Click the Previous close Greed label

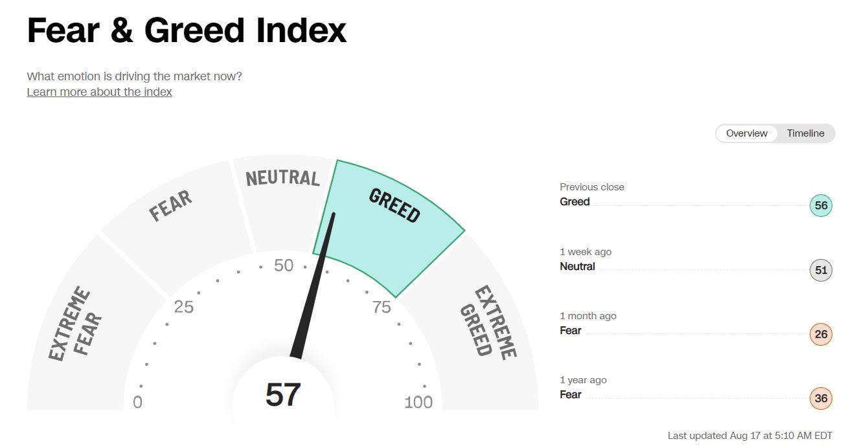tap(575, 201)
